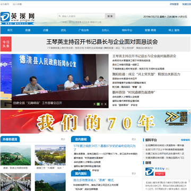Switch to slide 4 in carousel

tap(106, 104)
